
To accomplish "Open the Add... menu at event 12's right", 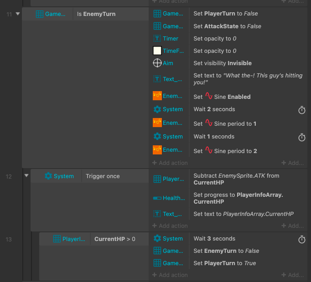I will (x=293, y=226).
